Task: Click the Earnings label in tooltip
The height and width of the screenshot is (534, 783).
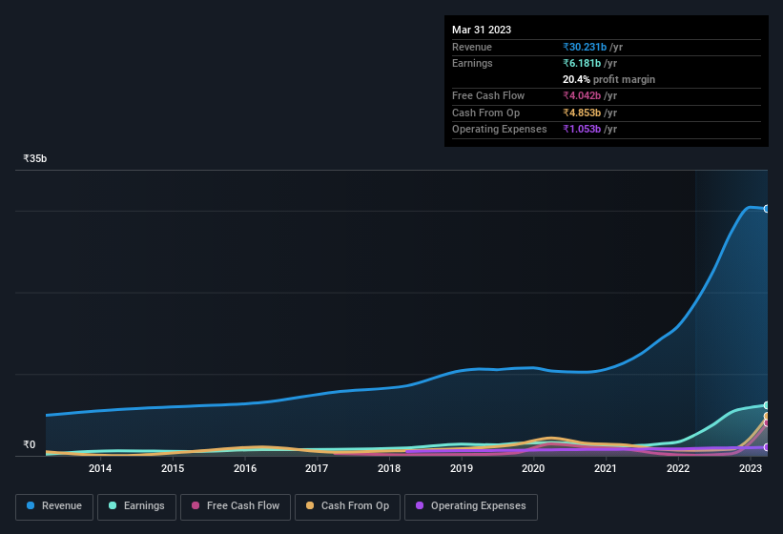Action: point(472,63)
